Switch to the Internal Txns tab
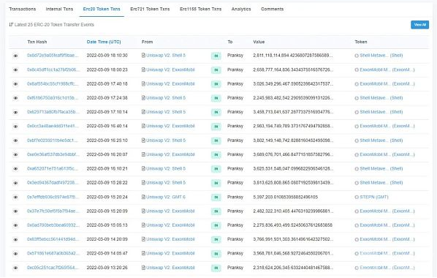 click(x=59, y=9)
